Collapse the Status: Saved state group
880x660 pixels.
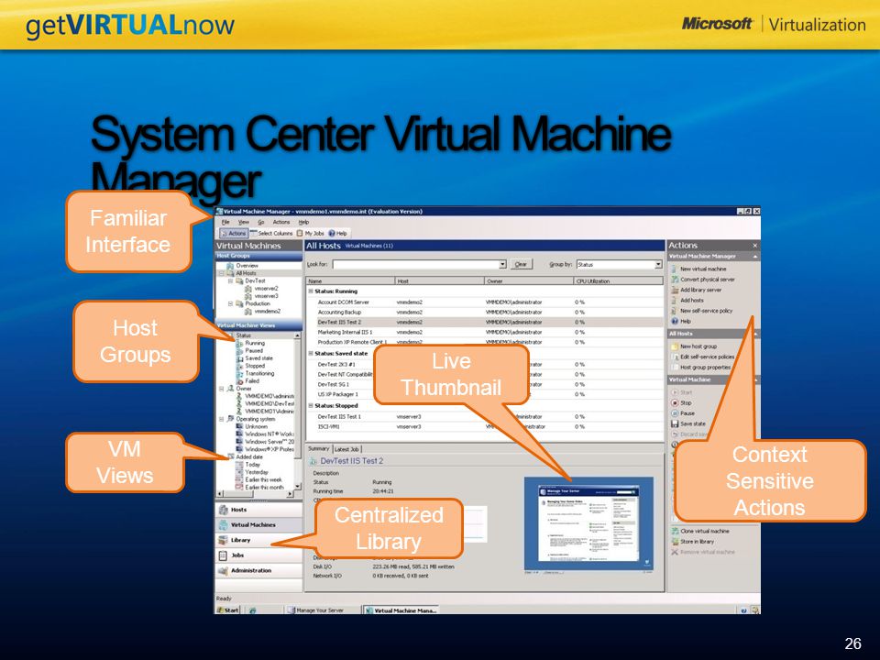point(311,354)
